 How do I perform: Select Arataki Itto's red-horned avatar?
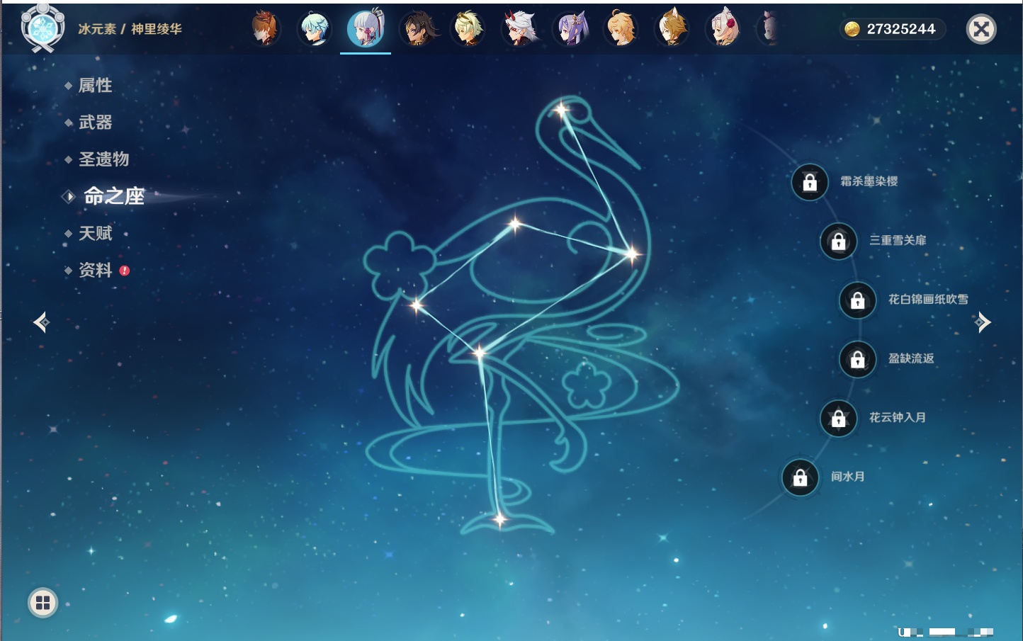click(519, 29)
